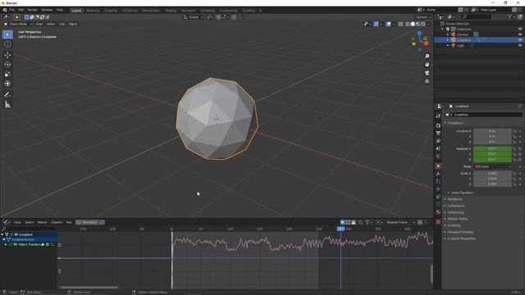The width and height of the screenshot is (525, 295).
Task: Open the graph editor Channel menu
Action: click(x=57, y=222)
